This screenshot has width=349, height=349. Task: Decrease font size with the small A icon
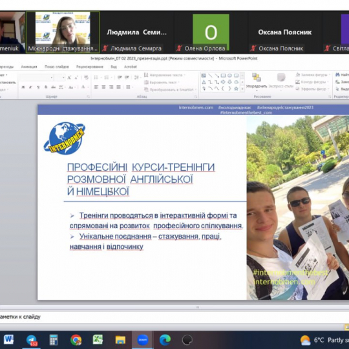coord(76,78)
